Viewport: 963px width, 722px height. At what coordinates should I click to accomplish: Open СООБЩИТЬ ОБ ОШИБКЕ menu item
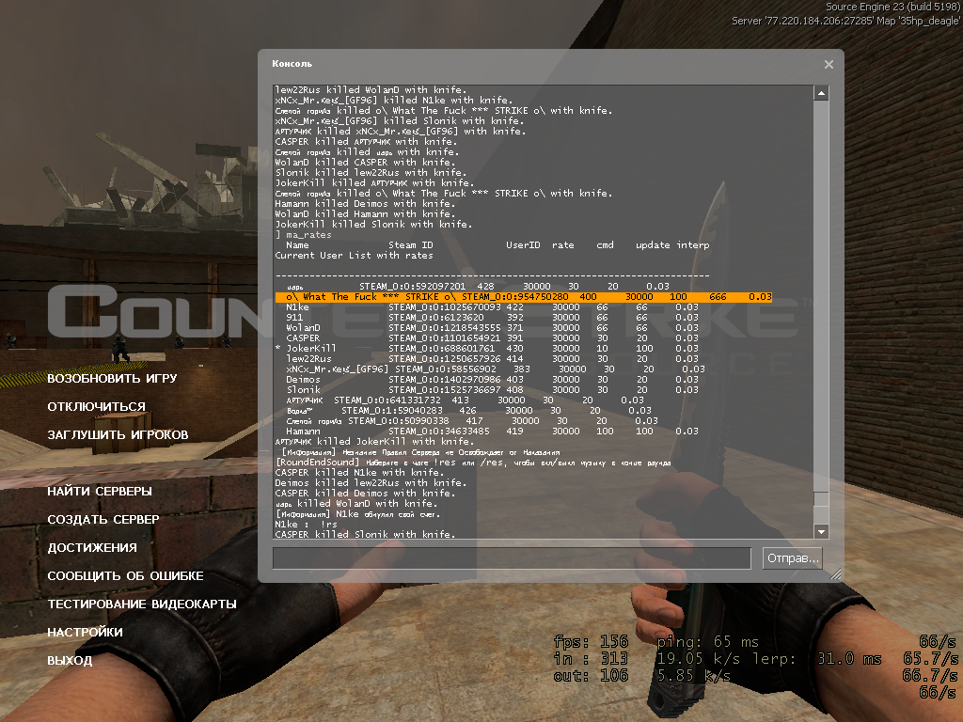[125, 576]
